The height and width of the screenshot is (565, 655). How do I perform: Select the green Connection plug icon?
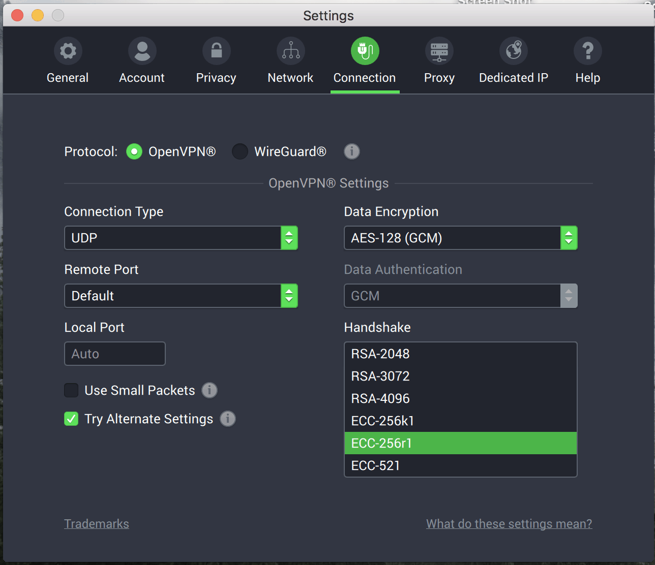(x=365, y=51)
